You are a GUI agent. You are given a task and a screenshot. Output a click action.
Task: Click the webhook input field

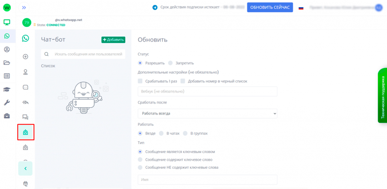pyautogui.click(x=207, y=91)
